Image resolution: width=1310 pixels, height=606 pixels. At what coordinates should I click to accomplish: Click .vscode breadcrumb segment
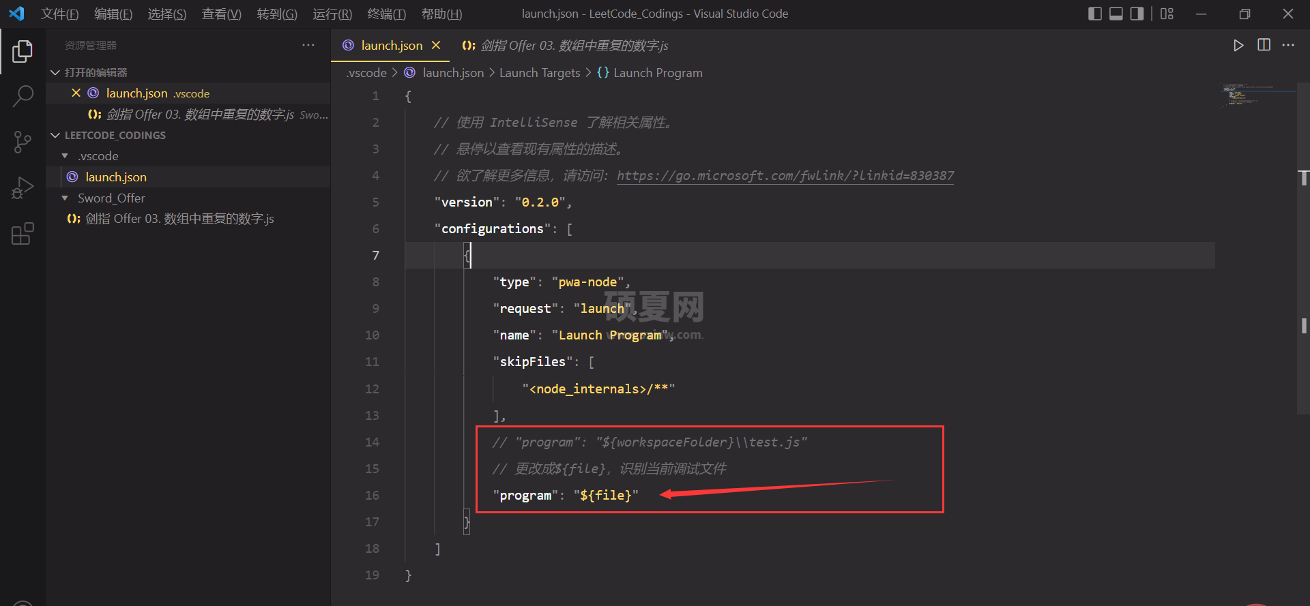tap(366, 73)
